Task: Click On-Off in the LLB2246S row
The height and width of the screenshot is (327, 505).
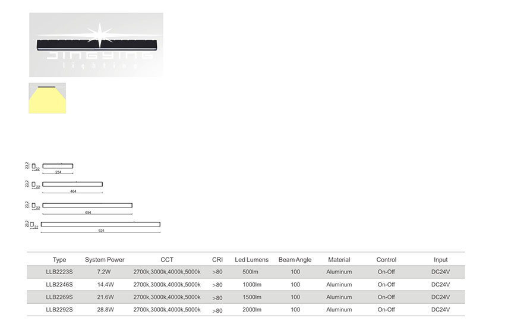Action: pyautogui.click(x=386, y=285)
